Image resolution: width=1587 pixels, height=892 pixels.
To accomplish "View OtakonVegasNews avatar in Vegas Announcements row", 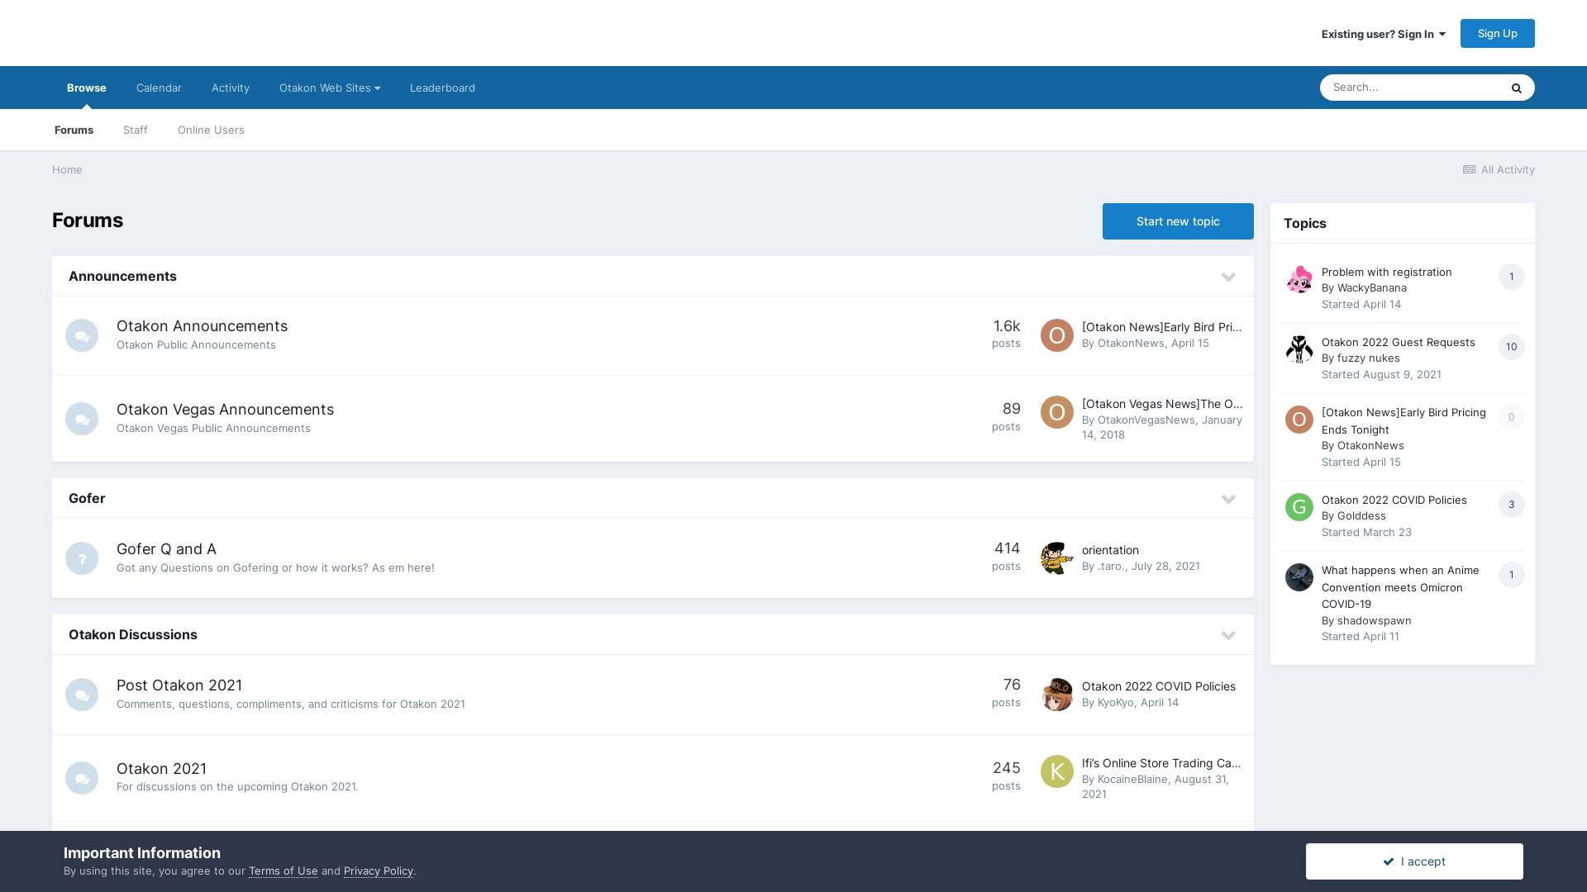I will coord(1057,412).
